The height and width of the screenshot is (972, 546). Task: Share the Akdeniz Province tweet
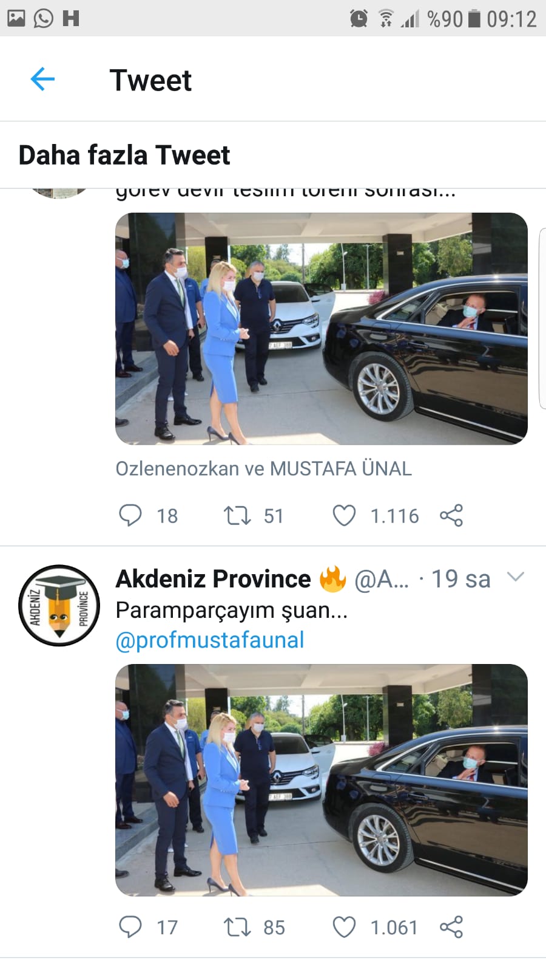click(451, 927)
